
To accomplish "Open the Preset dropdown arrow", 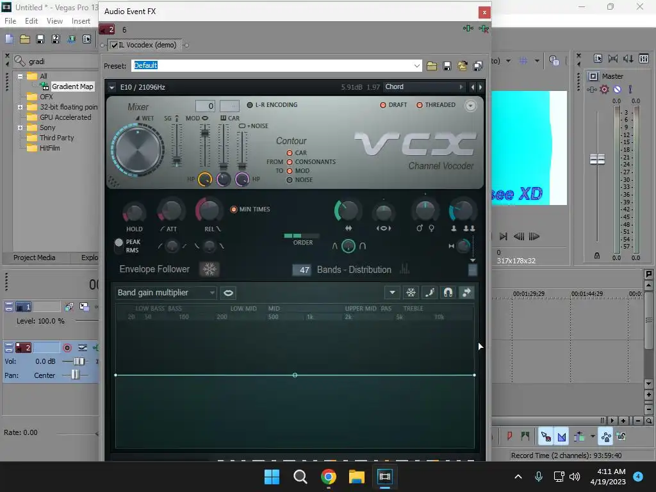I will click(416, 66).
